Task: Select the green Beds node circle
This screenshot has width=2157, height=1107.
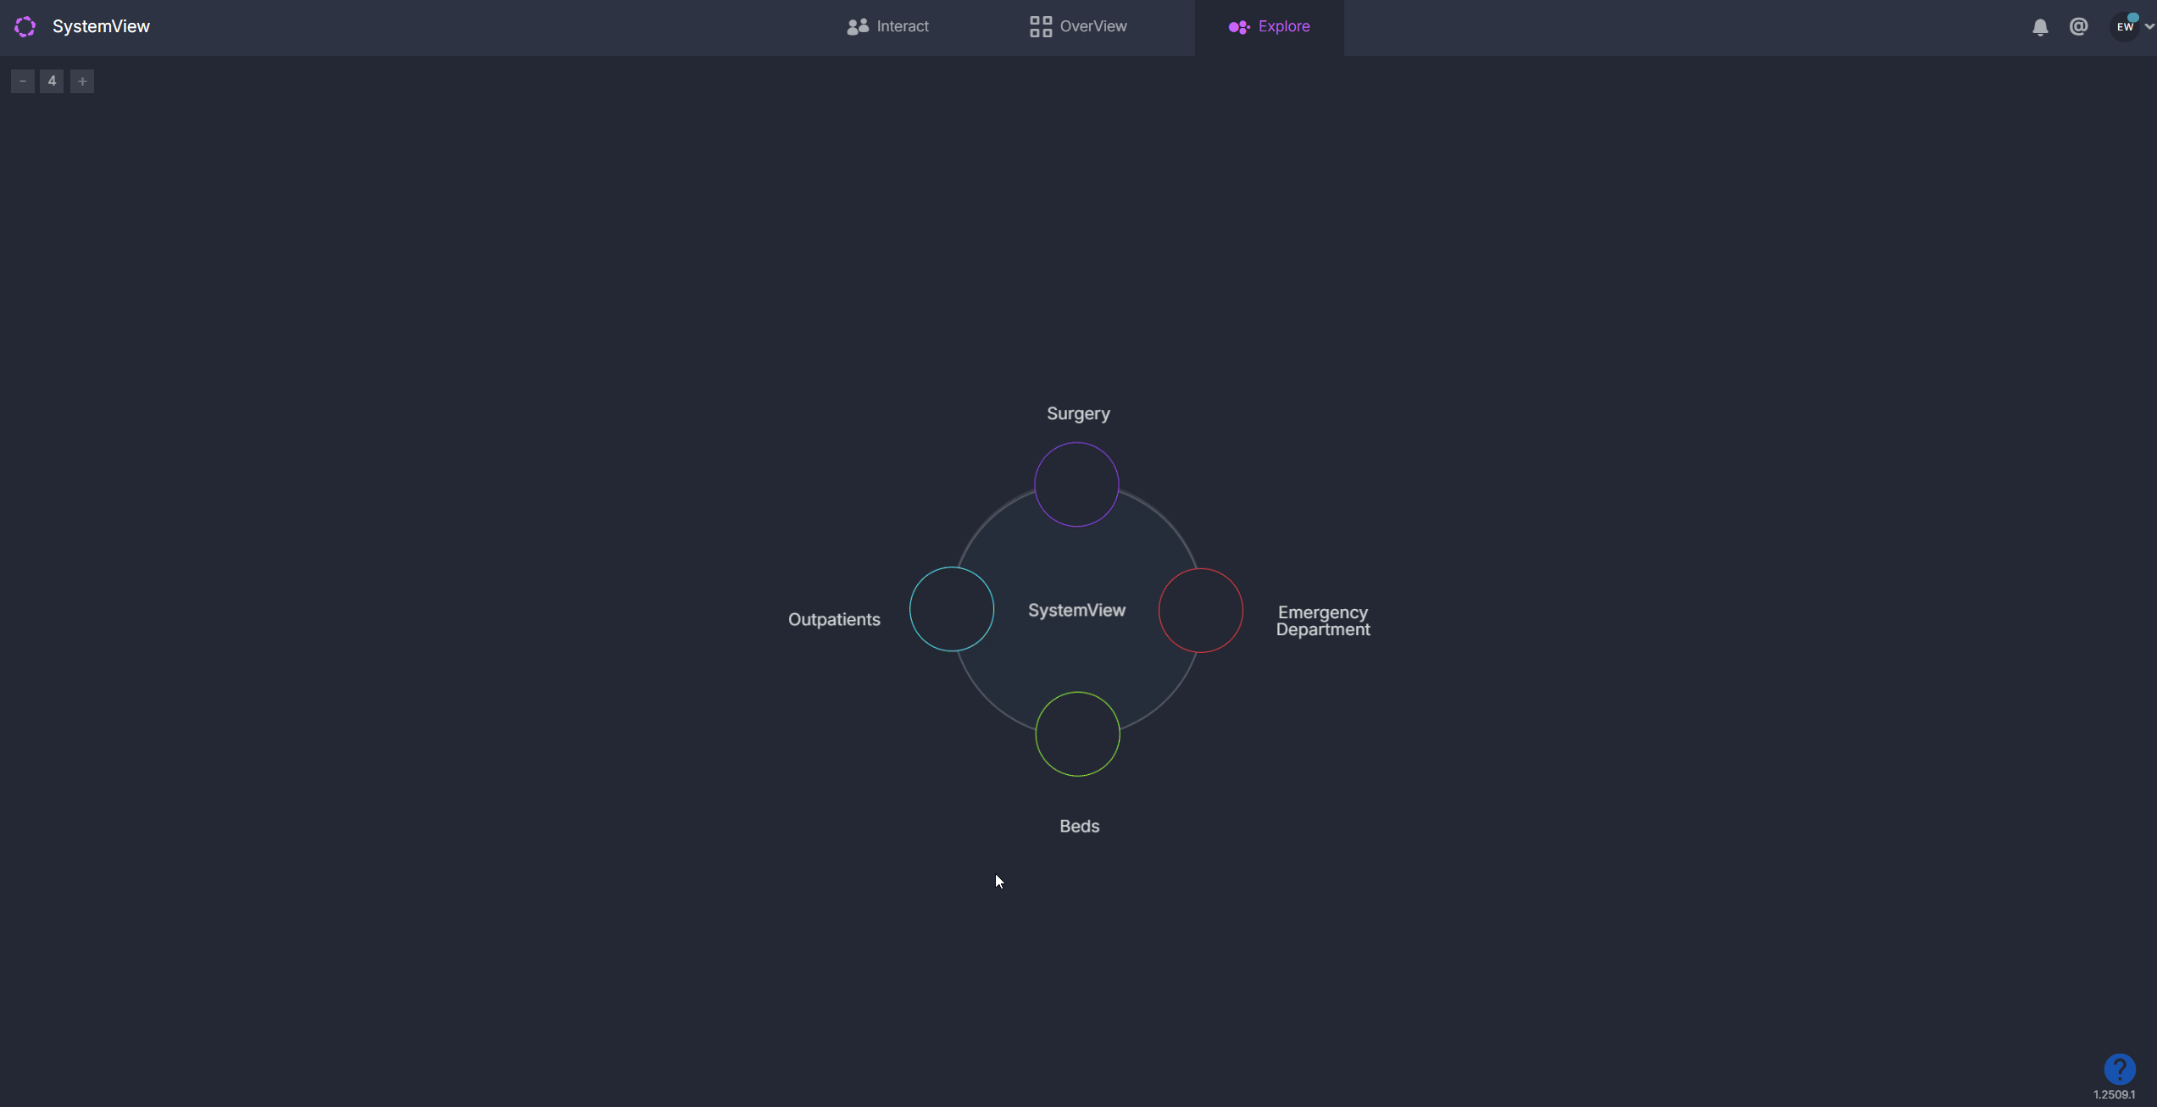Action: click(1077, 733)
